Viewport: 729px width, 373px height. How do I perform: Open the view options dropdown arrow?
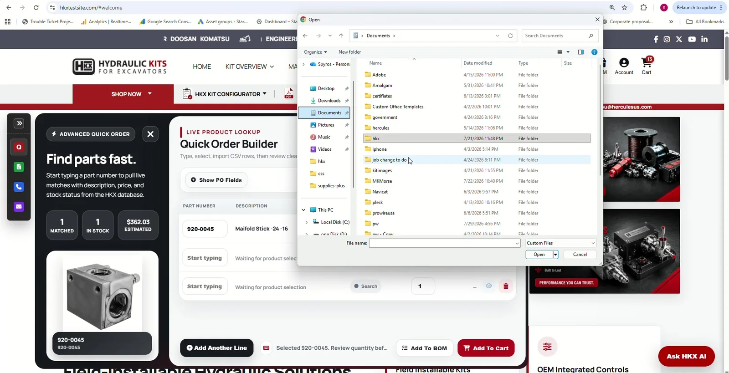tap(568, 52)
